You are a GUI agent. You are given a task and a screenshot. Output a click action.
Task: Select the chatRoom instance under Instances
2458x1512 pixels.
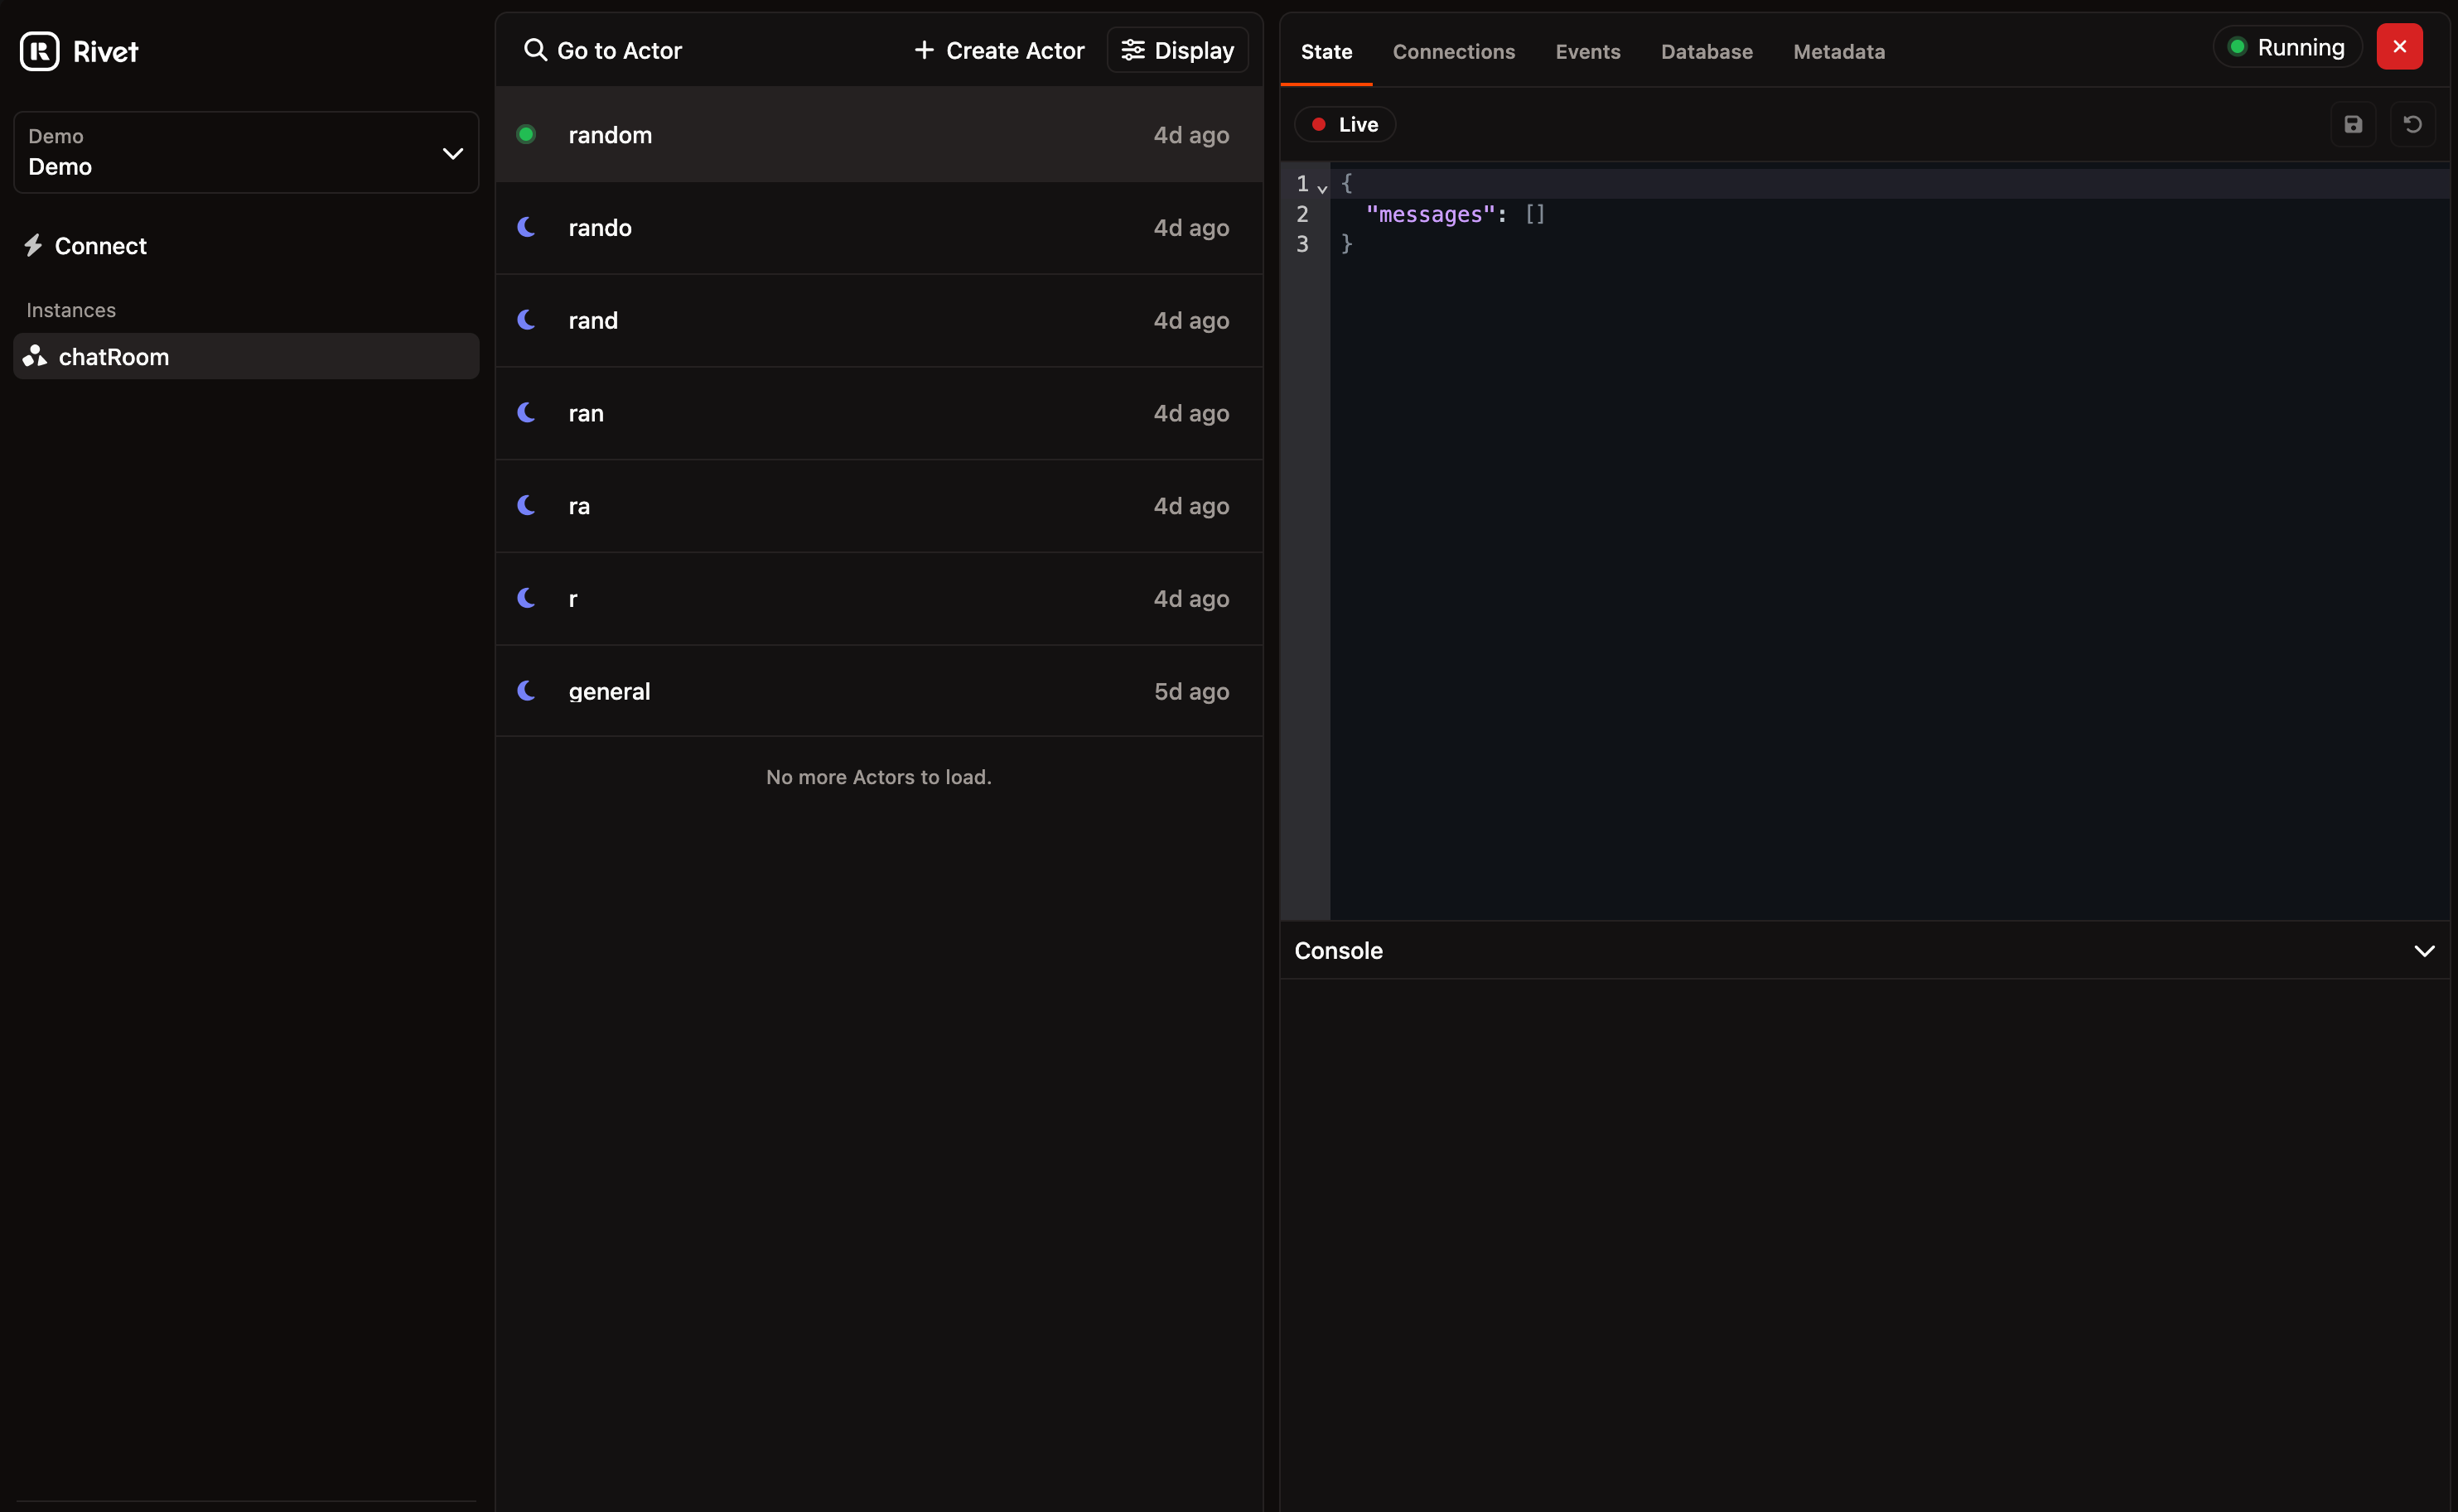point(113,356)
